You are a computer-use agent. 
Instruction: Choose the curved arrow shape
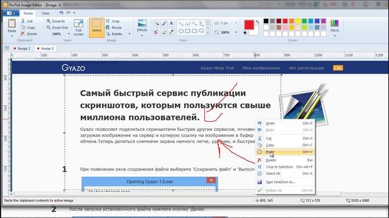pos(201,24)
